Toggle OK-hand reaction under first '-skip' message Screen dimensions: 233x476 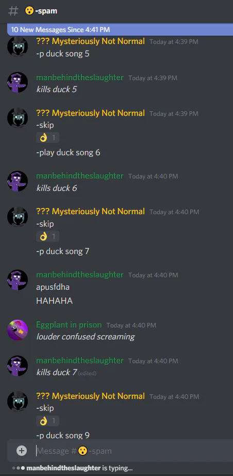47,138
